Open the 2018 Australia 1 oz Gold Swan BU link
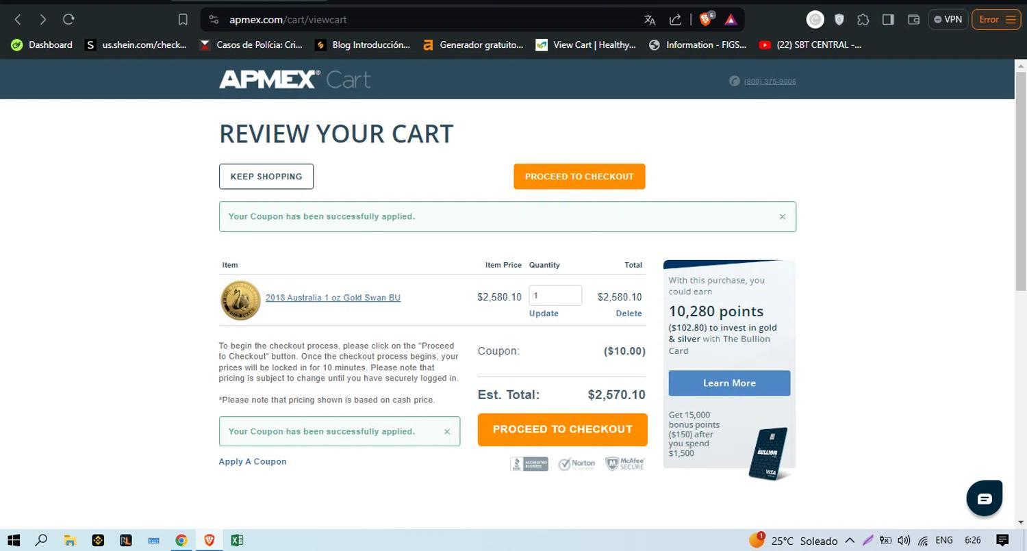 coord(333,298)
